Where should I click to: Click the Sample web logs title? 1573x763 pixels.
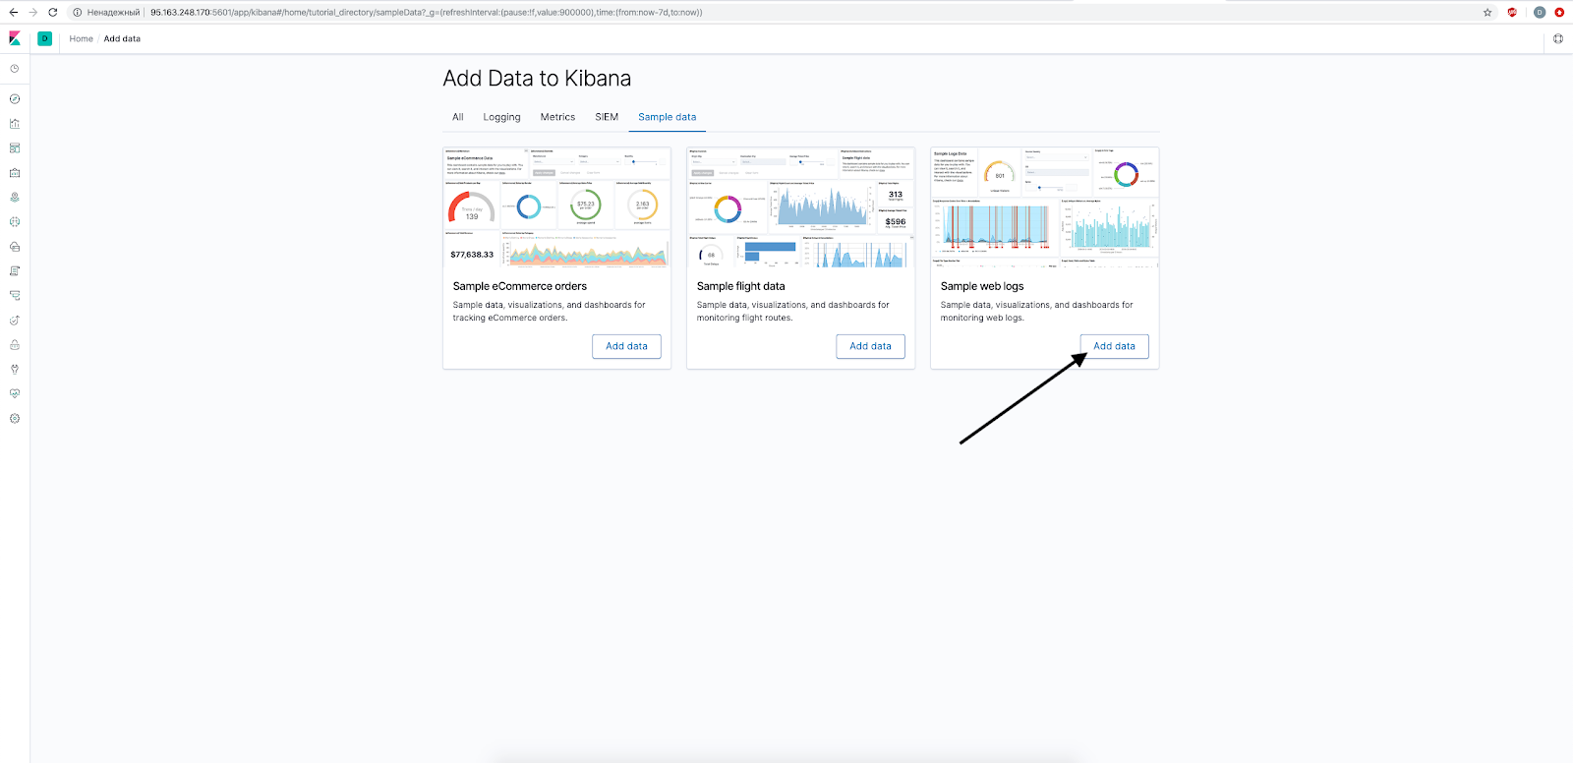pyautogui.click(x=982, y=286)
